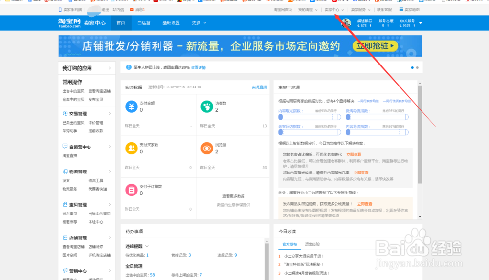The width and height of the screenshot is (489, 280).
Task: Click the Taobao 淘宝网 logo
Action: [x=69, y=23]
